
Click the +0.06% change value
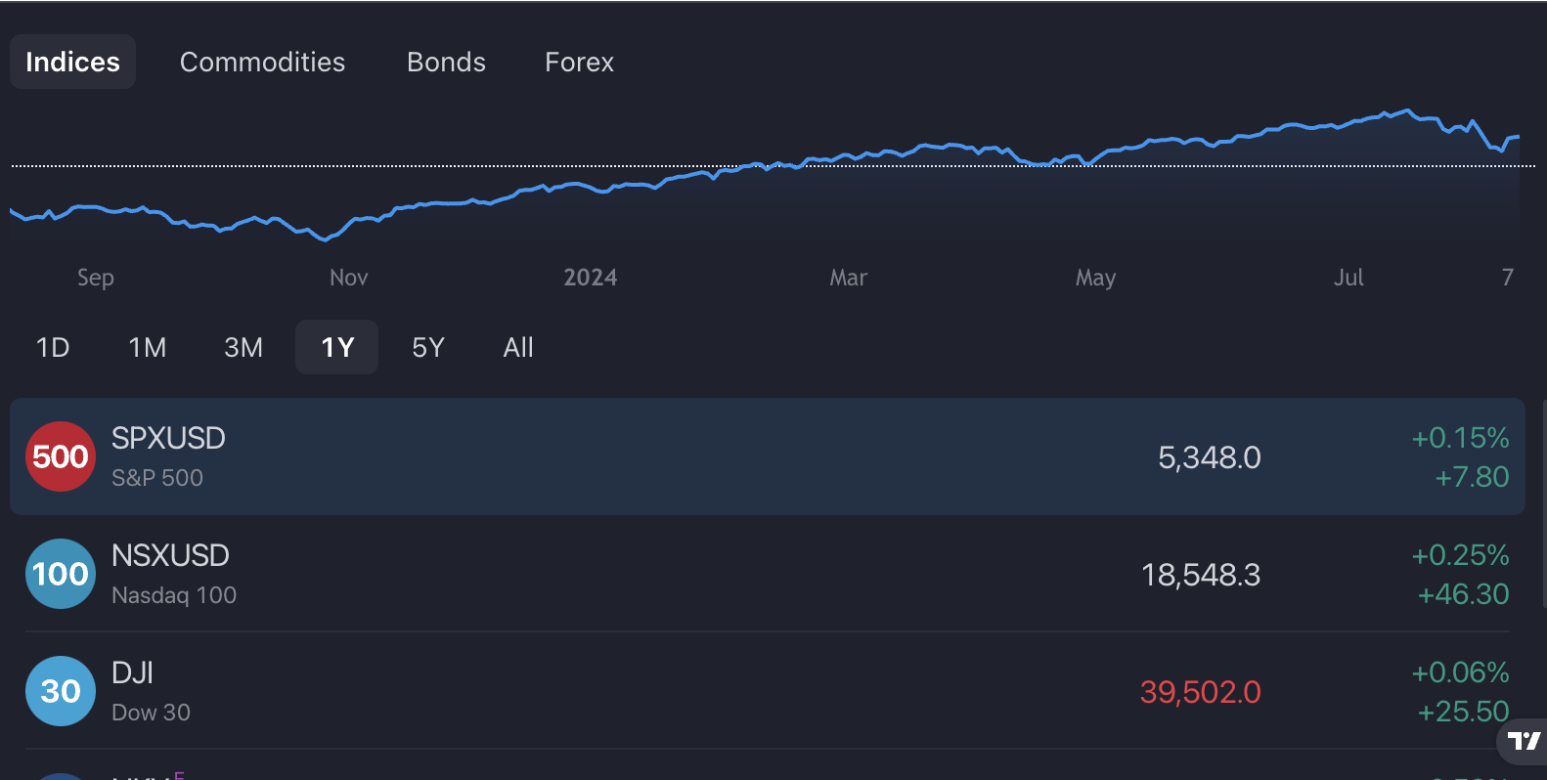pyautogui.click(x=1461, y=672)
